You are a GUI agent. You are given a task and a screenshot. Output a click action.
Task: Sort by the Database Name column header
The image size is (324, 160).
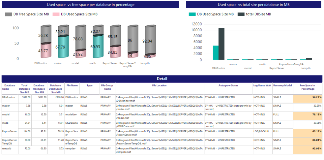pos(9,87)
